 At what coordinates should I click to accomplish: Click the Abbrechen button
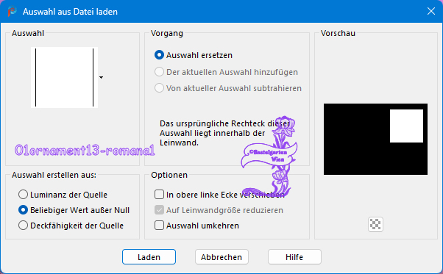tap(221, 257)
